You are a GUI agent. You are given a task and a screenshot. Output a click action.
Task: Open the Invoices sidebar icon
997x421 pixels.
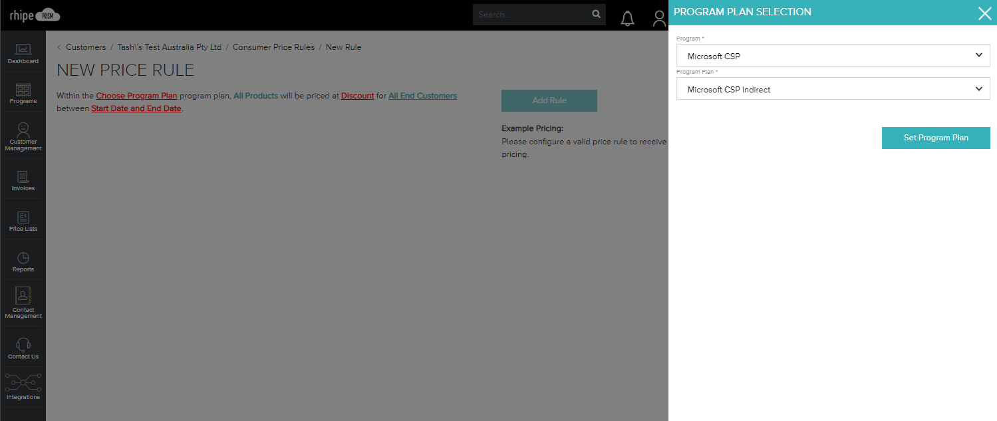(23, 181)
